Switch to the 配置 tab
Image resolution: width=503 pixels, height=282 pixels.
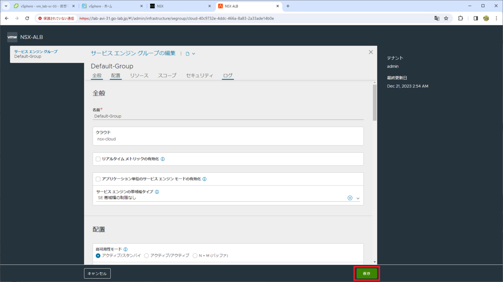coord(116,75)
